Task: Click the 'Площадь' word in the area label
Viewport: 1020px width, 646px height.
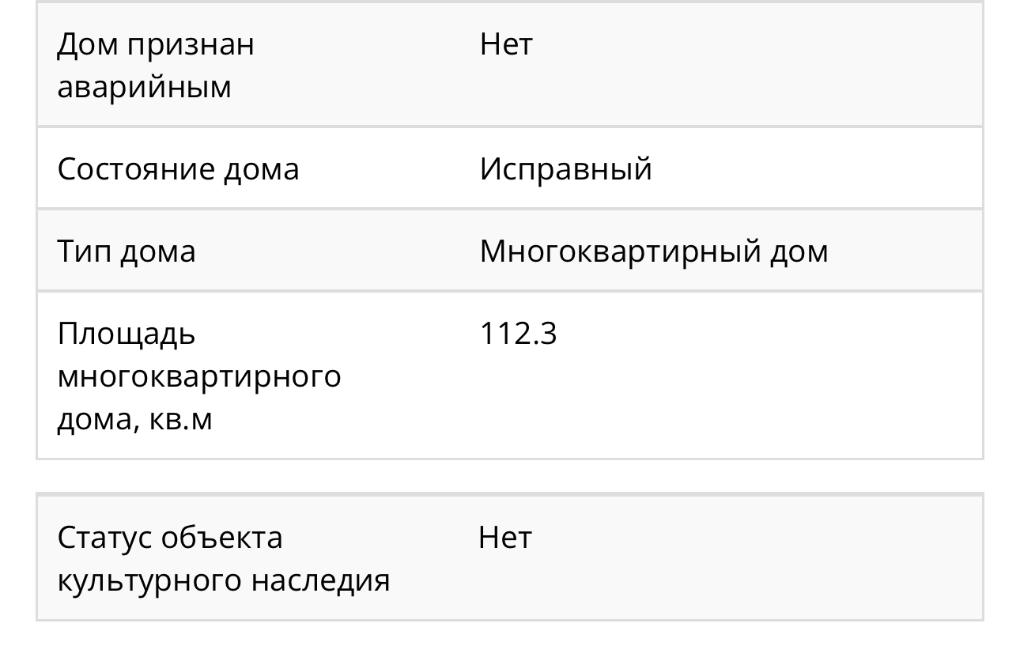Action: 126,334
